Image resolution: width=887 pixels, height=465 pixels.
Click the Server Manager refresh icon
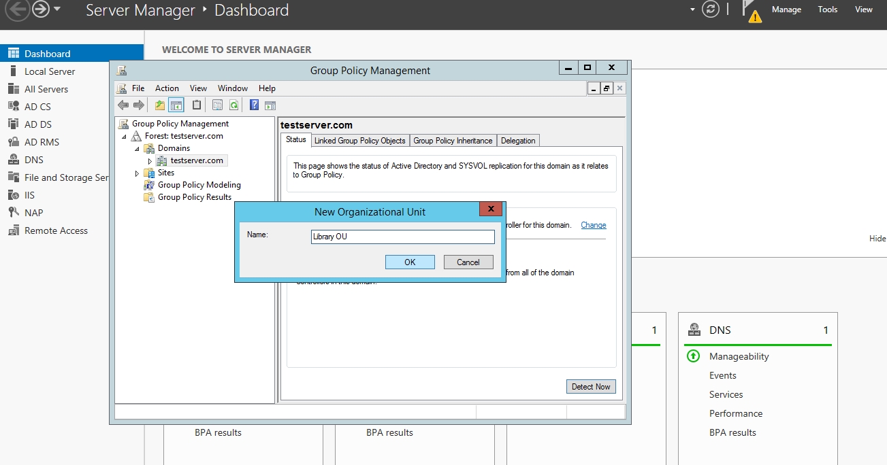pyautogui.click(x=711, y=10)
